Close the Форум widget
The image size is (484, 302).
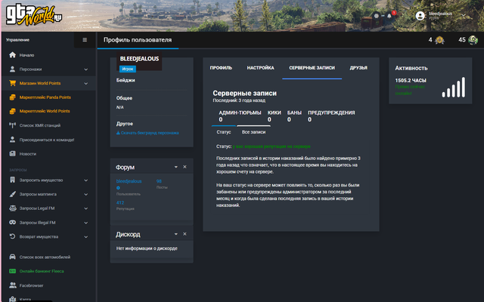185,167
